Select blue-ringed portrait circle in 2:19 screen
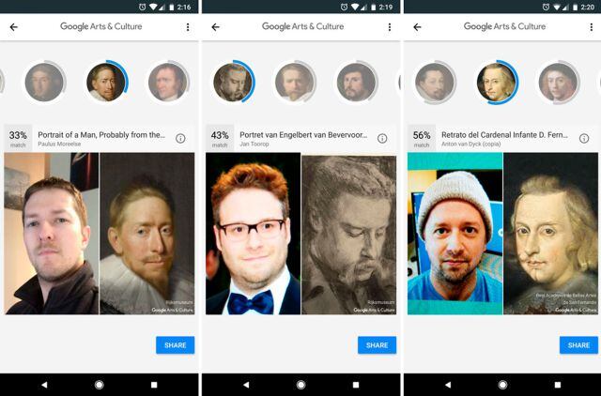Viewport: 601px width, 396px height. pyautogui.click(x=233, y=82)
